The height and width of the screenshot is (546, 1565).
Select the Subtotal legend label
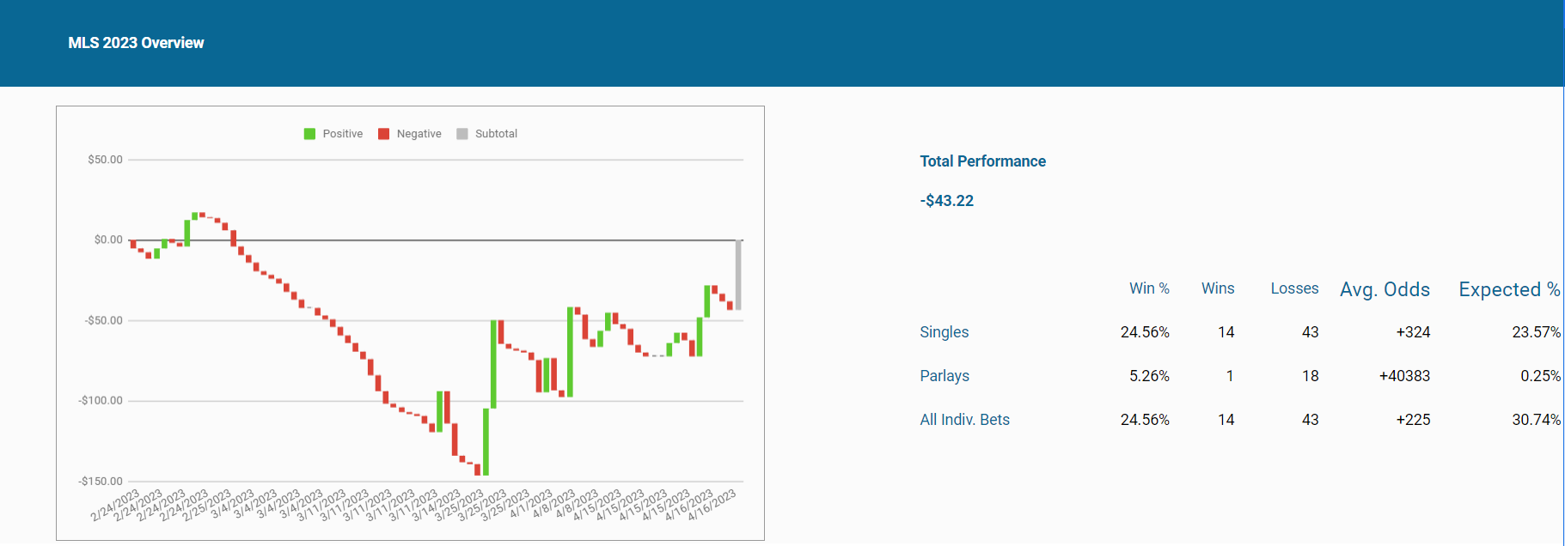(x=496, y=134)
